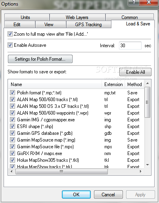The height and width of the screenshot is (203, 159).
Task: Select the 'Polish format (*.mp;*.txt)' row text
Action: point(39,93)
